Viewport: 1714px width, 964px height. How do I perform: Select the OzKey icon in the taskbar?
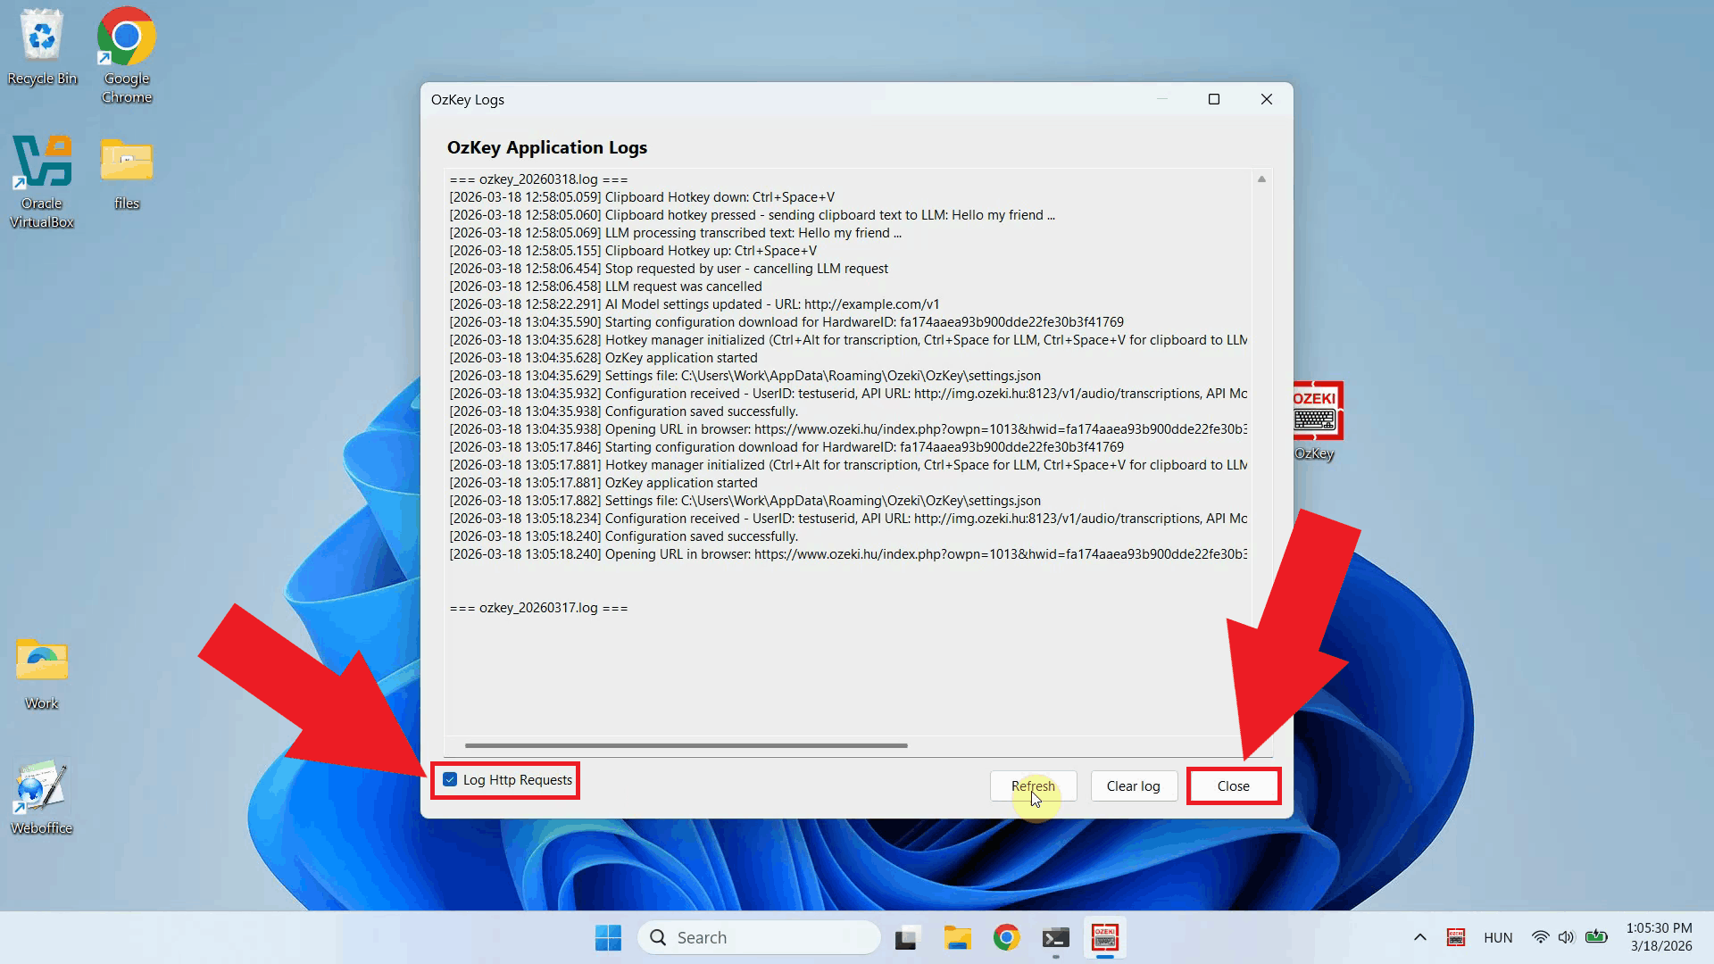(1105, 937)
